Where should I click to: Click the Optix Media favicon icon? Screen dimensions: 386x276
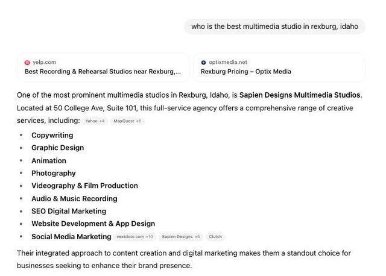coord(203,63)
